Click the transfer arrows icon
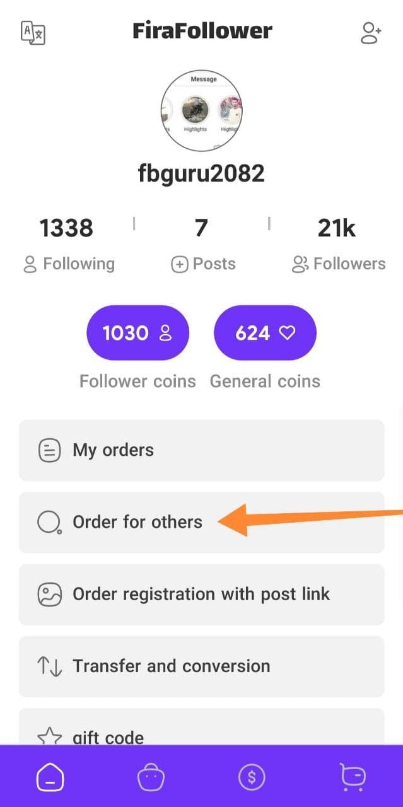Image resolution: width=403 pixels, height=807 pixels. coord(49,666)
